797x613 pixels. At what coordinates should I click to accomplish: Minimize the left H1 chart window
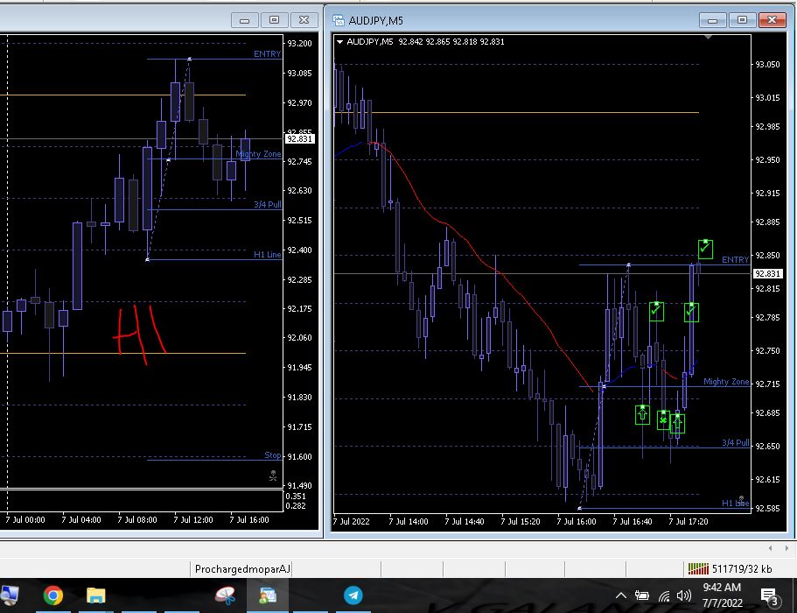[246, 19]
